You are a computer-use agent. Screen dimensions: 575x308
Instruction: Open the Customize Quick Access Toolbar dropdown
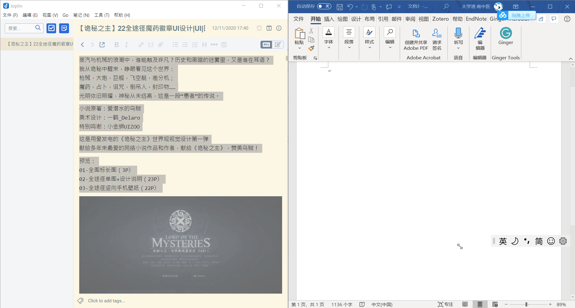pos(399,7)
